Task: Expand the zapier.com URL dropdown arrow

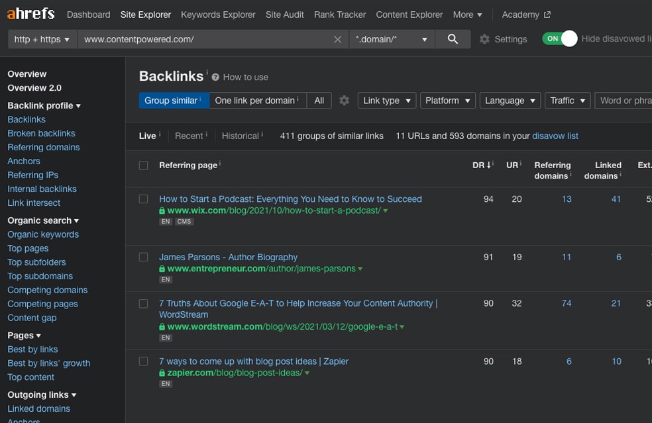Action: 307,373
